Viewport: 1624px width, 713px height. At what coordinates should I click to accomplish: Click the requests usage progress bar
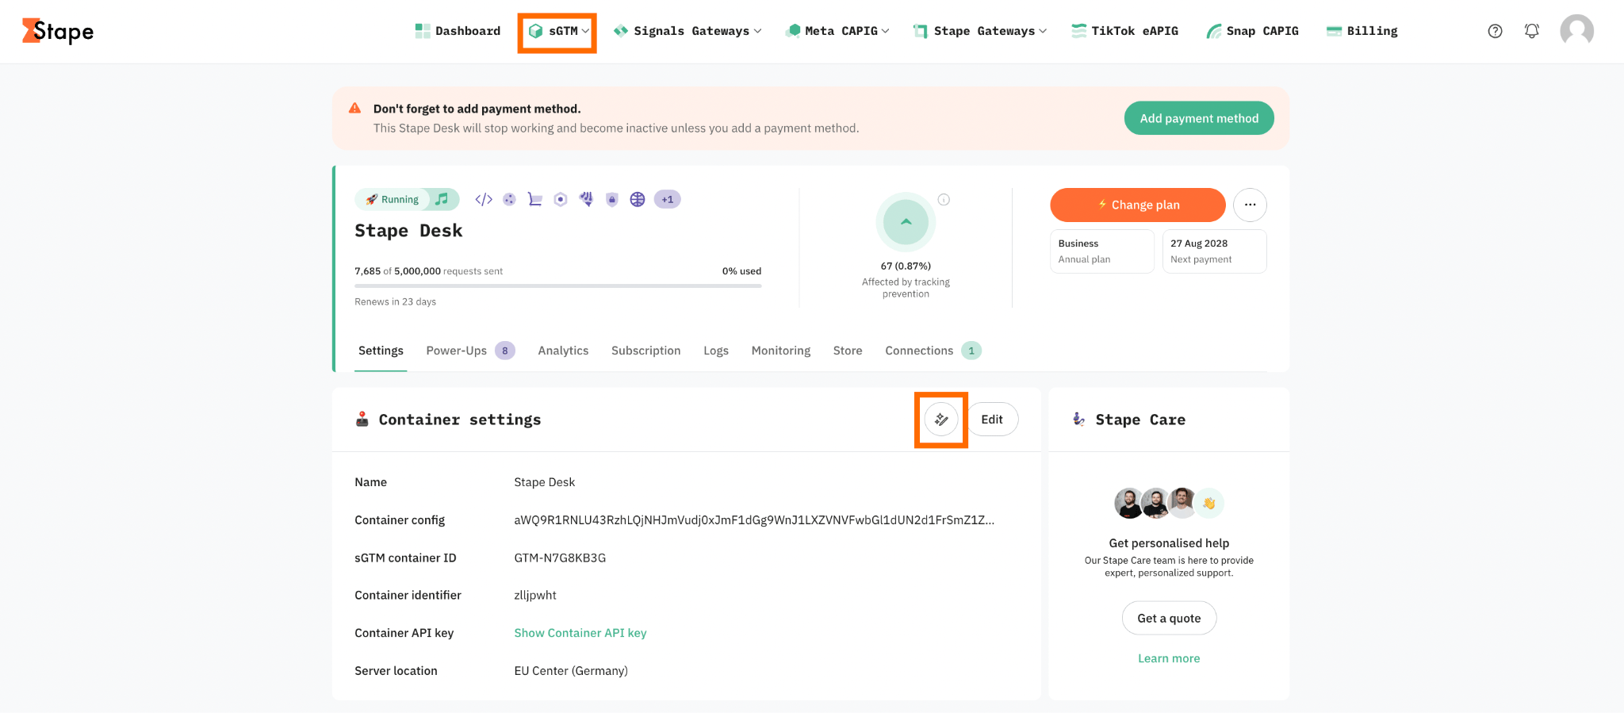pyautogui.click(x=558, y=286)
